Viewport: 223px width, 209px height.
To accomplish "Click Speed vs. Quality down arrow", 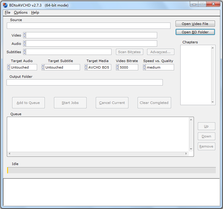I will (x=144, y=69).
